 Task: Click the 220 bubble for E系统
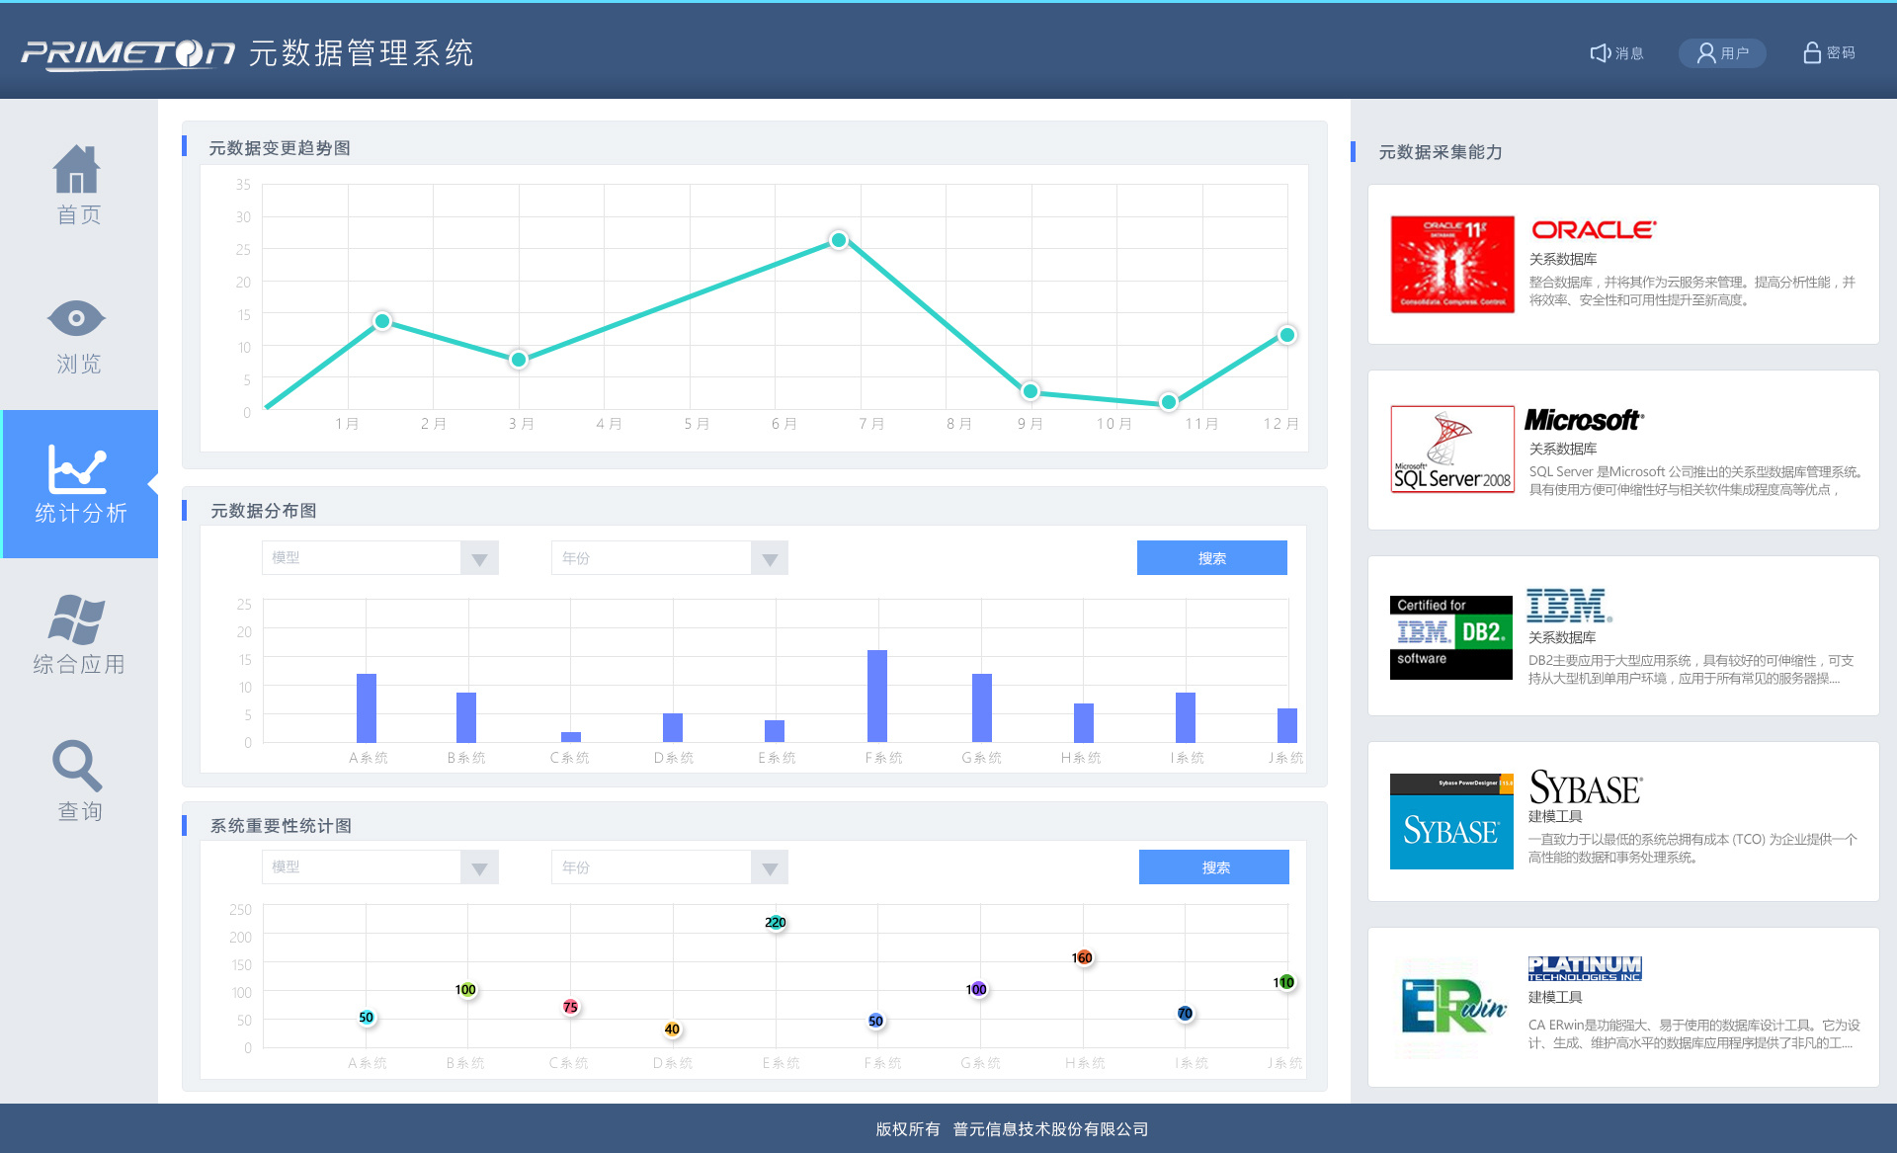(776, 923)
